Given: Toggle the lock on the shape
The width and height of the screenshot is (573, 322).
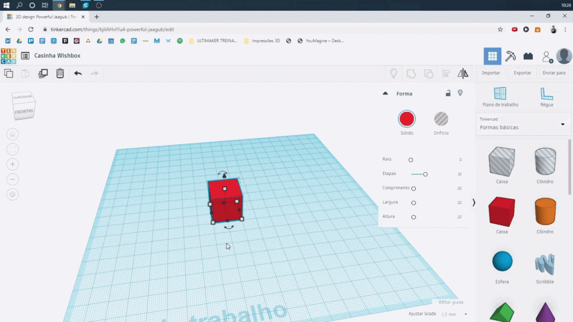Looking at the screenshot, I should [448, 93].
